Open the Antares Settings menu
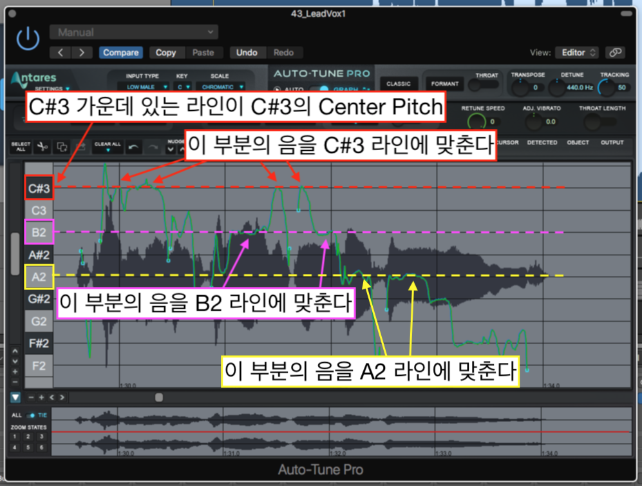 pos(52,88)
